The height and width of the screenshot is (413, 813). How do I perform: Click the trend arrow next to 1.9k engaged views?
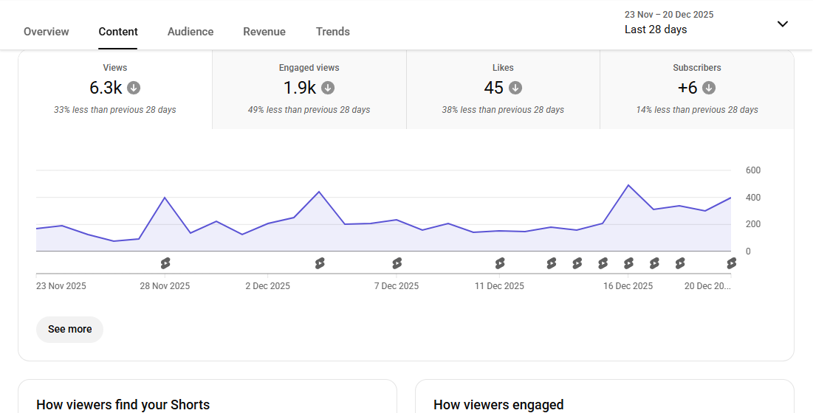point(328,88)
